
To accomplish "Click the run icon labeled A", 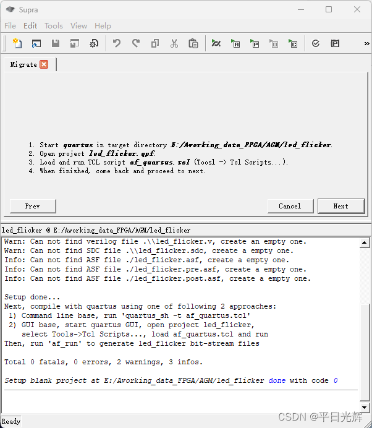I will tap(235, 43).
